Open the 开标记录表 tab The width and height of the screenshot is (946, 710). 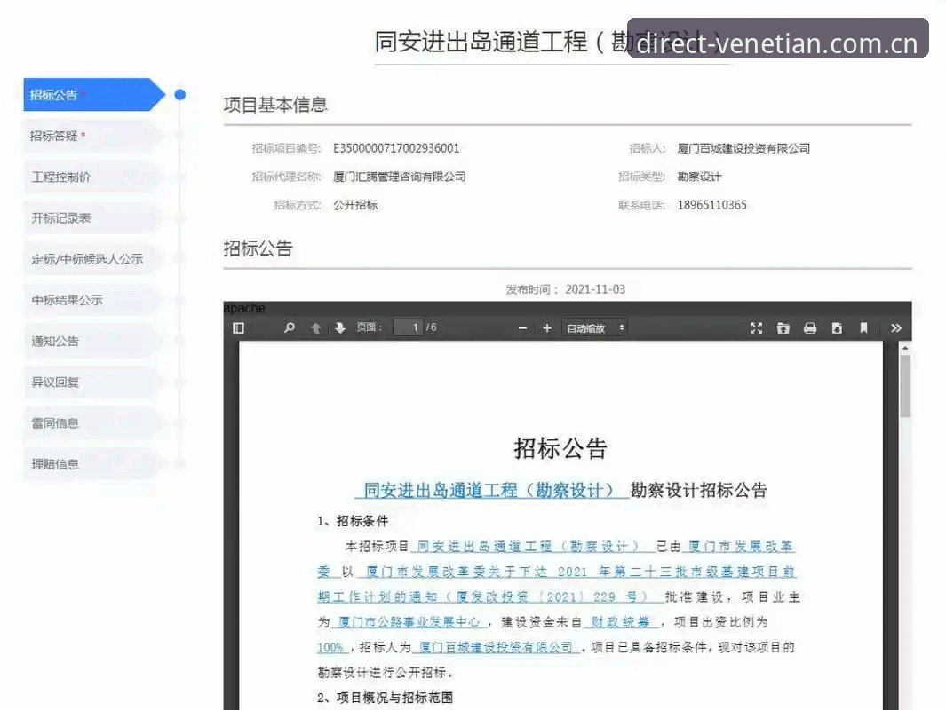[93, 218]
